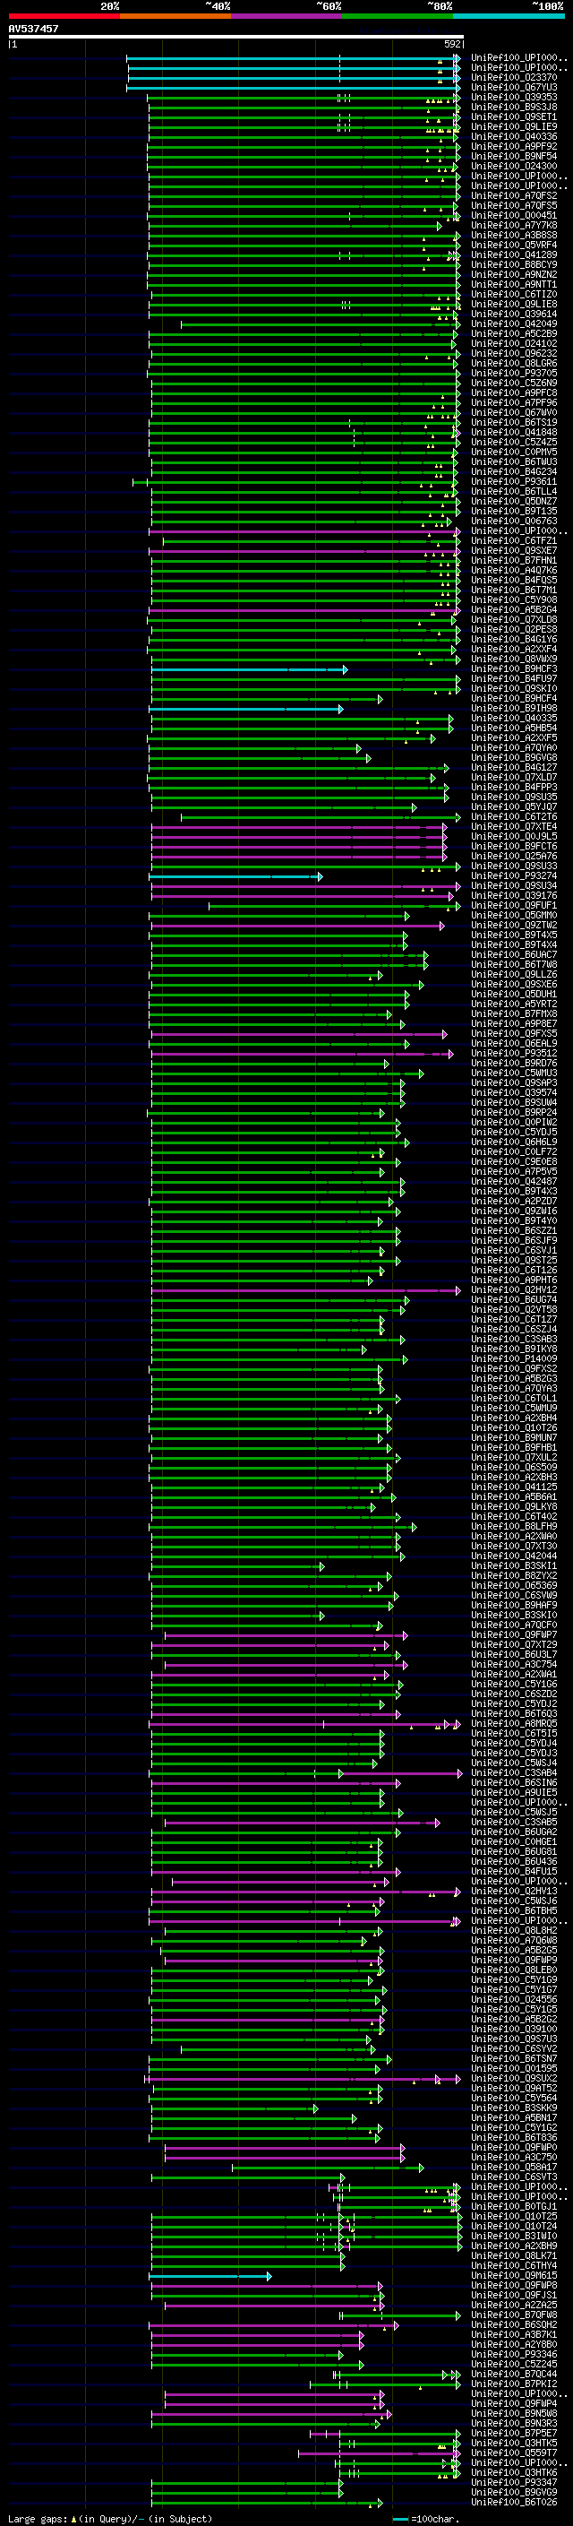573x2526 pixels.
Task: Select hit label UniRef100_B9IKY8
Action: (x=514, y=1349)
